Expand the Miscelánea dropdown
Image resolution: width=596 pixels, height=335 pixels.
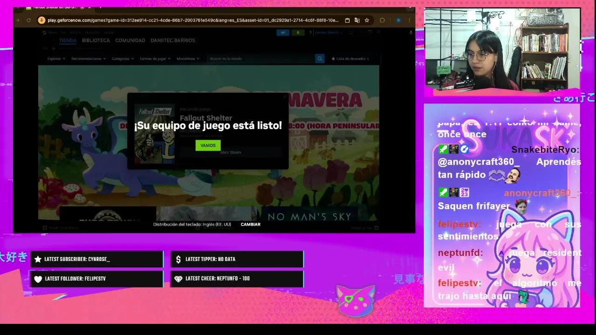188,59
